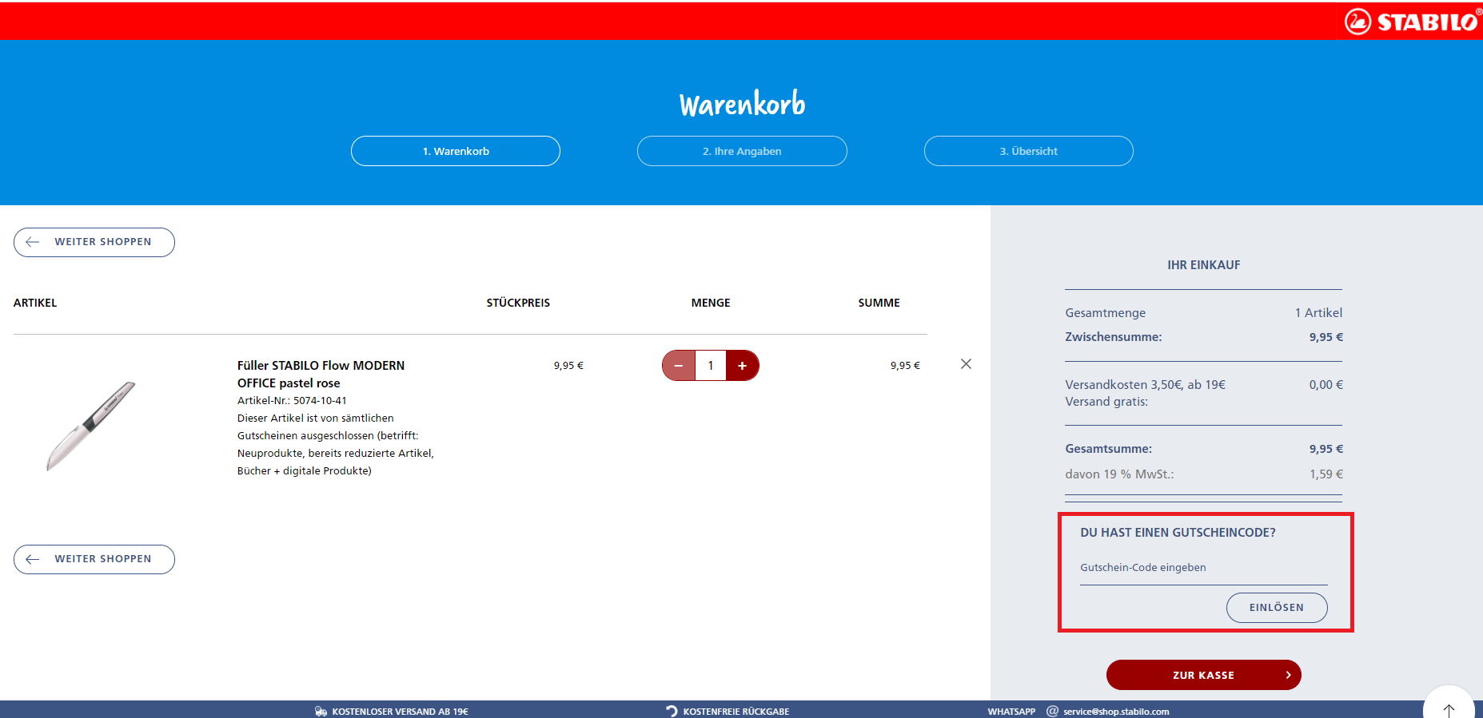Click the Gesamtmenge 1 Artikel value
This screenshot has height=718, width=1483.
1318,313
